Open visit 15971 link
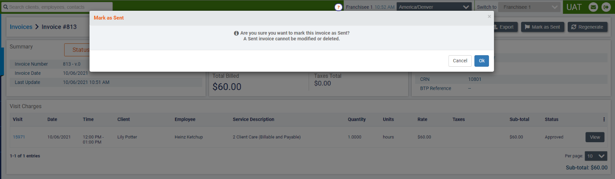The image size is (615, 179). click(x=19, y=137)
